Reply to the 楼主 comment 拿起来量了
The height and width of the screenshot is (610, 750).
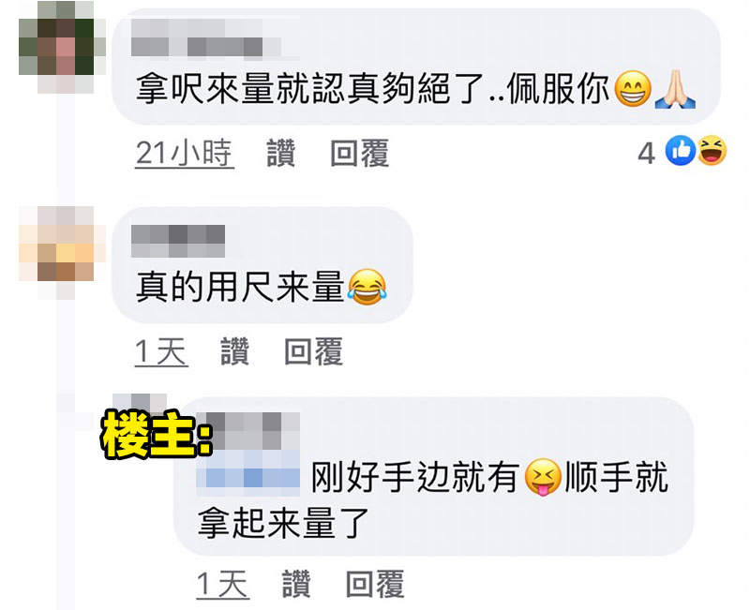pos(376,584)
